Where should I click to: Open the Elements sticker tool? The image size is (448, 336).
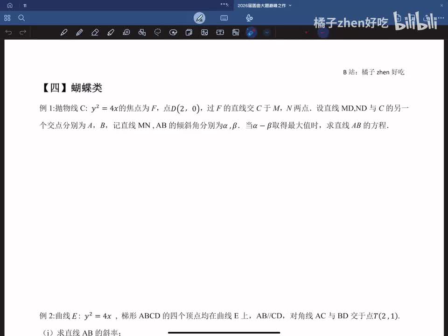tap(173, 32)
